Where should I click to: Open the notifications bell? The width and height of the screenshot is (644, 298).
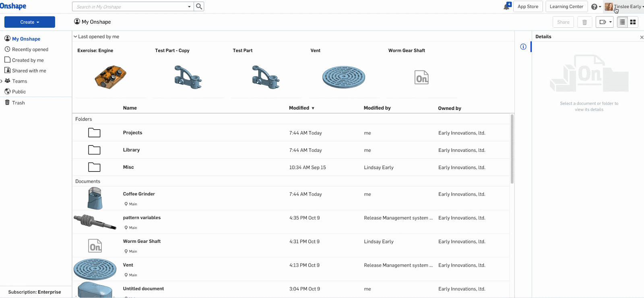tap(507, 6)
